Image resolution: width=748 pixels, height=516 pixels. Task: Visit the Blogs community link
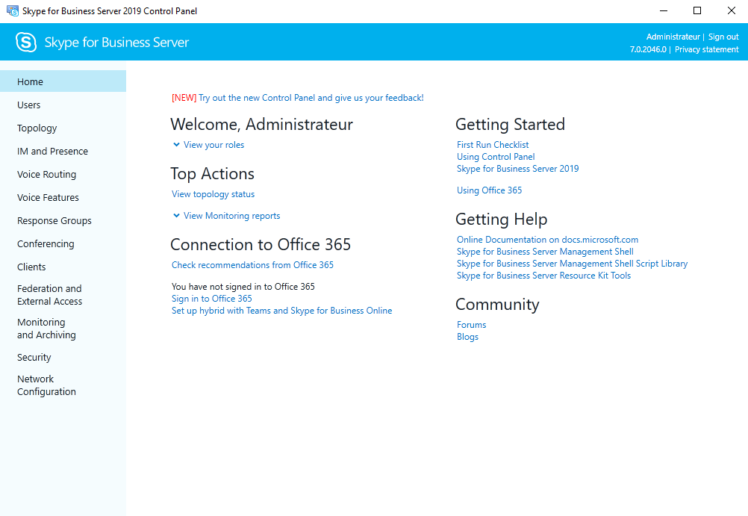point(467,337)
